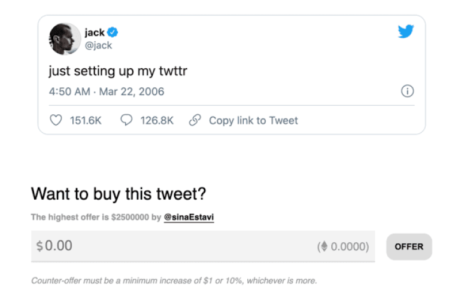Click the Twitter bird logo
This screenshot has width=449, height=299.
(x=406, y=32)
